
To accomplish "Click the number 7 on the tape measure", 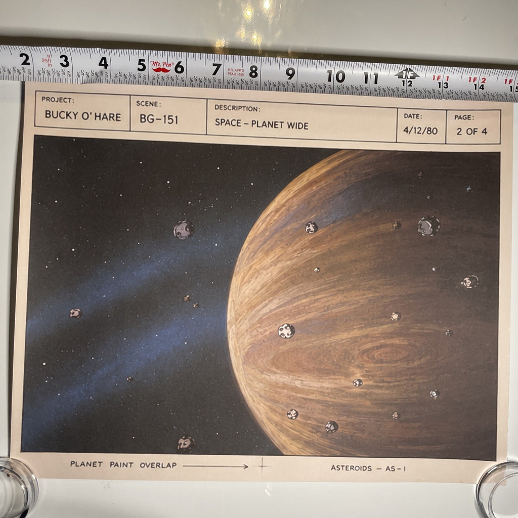I will (217, 69).
